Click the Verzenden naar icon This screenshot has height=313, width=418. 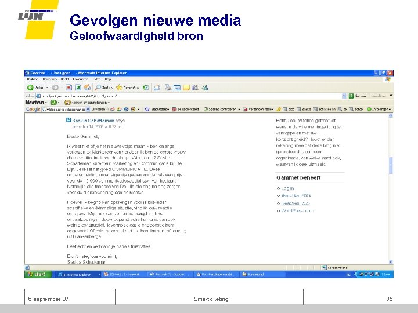[x=246, y=109]
